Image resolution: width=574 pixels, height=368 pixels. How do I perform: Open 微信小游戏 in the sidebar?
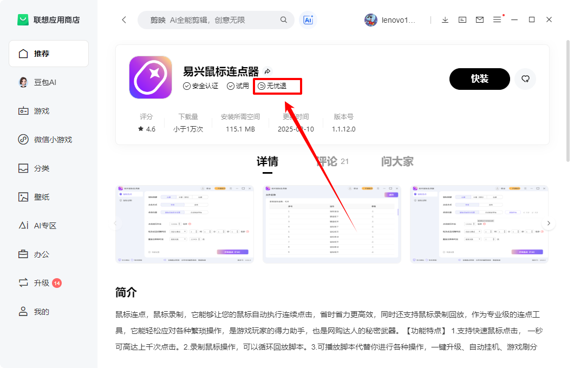[49, 140]
